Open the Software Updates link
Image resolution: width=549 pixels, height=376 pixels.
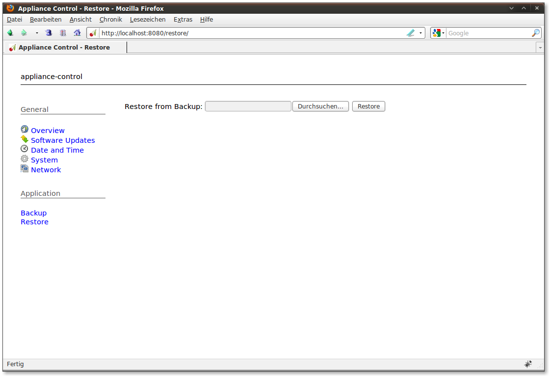click(63, 140)
